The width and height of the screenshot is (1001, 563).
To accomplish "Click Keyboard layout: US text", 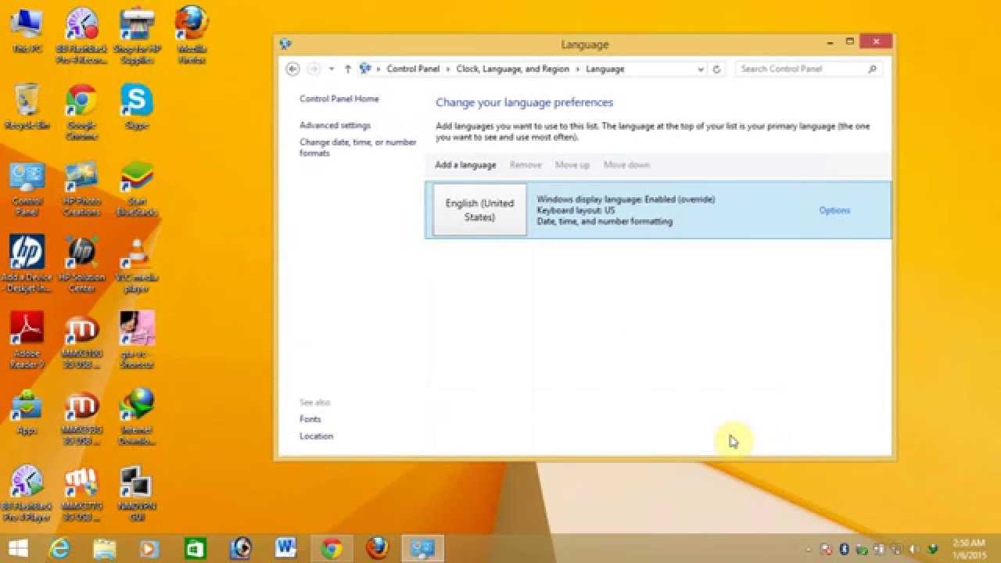I will (576, 210).
